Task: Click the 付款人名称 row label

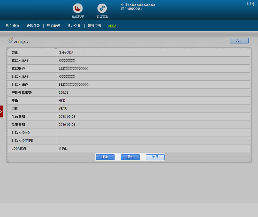Action: (20, 77)
